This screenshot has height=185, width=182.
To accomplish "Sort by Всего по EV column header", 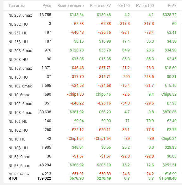I will pyautogui.click(x=100, y=6).
